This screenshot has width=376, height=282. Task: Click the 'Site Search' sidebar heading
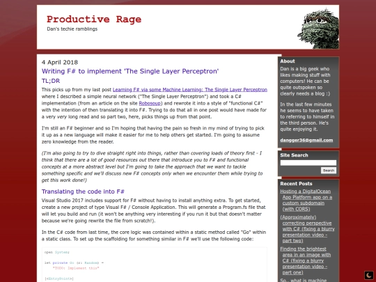(x=294, y=155)
